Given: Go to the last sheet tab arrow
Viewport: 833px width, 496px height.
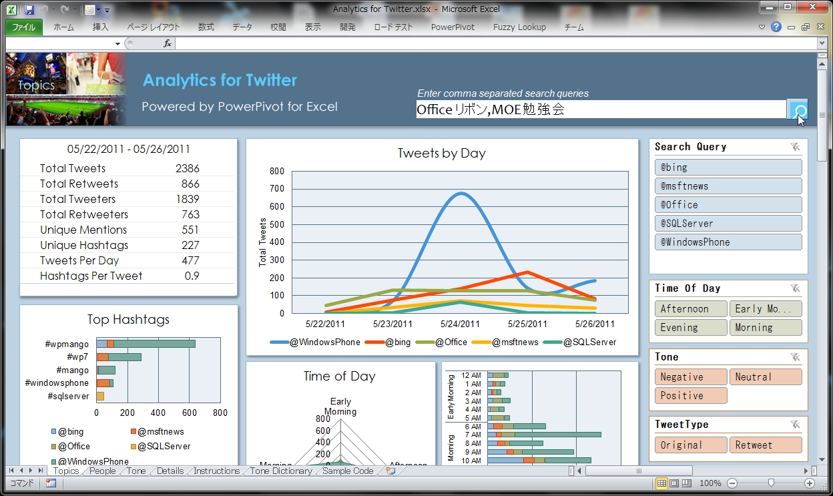Looking at the screenshot, I should (x=41, y=471).
